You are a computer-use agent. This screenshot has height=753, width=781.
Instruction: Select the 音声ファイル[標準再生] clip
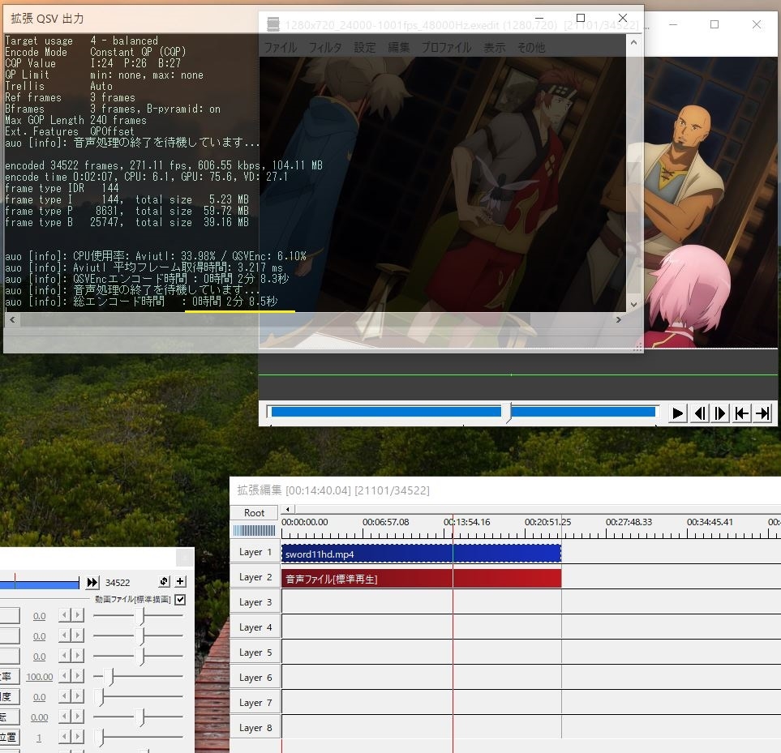point(422,579)
